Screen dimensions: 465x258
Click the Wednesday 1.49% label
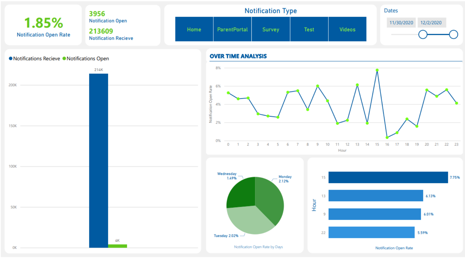pos(227,176)
